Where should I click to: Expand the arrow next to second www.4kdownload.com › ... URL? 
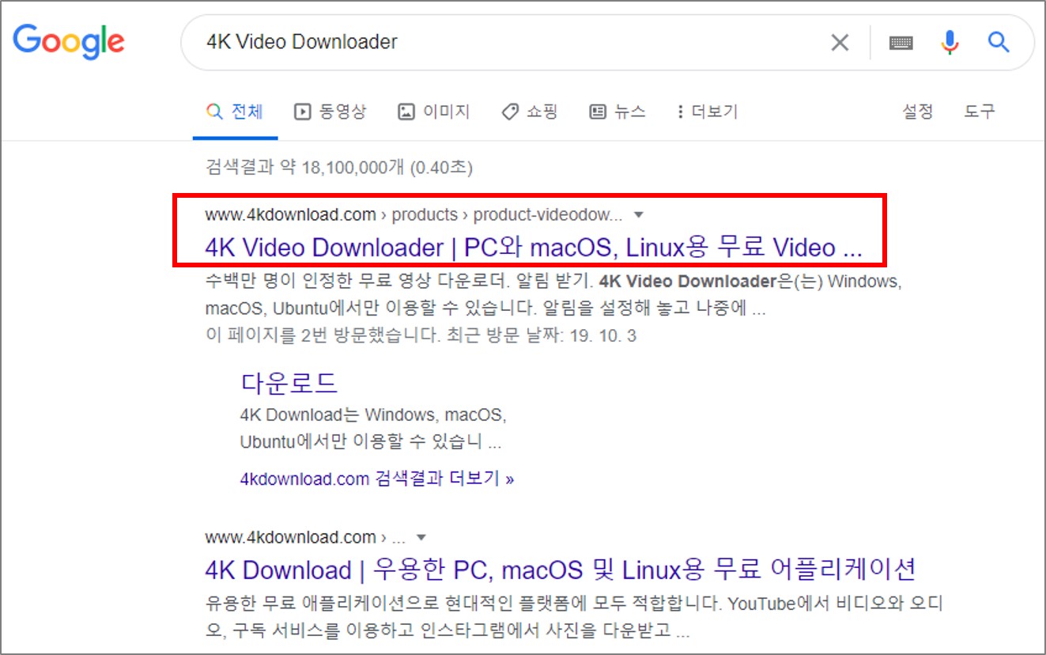tap(421, 538)
